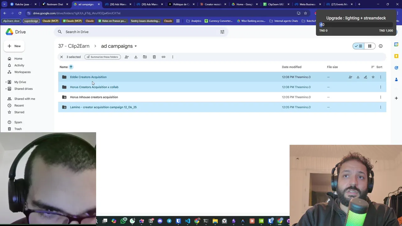
Task: Open Google Tasks in the side panel
Action: [x=396, y=67]
